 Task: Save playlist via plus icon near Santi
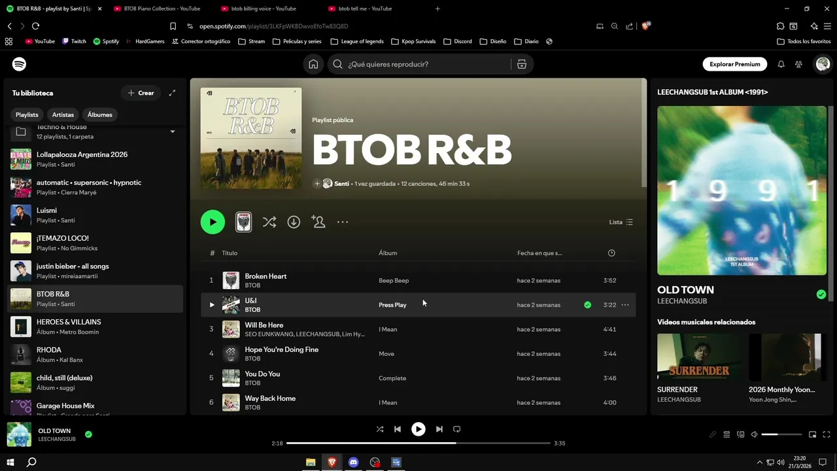[x=317, y=184]
